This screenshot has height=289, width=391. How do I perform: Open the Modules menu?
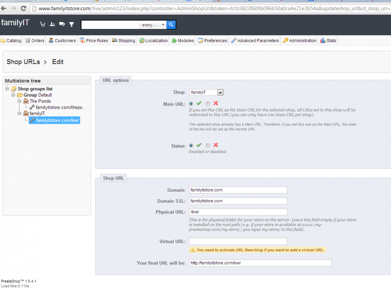(x=183, y=41)
